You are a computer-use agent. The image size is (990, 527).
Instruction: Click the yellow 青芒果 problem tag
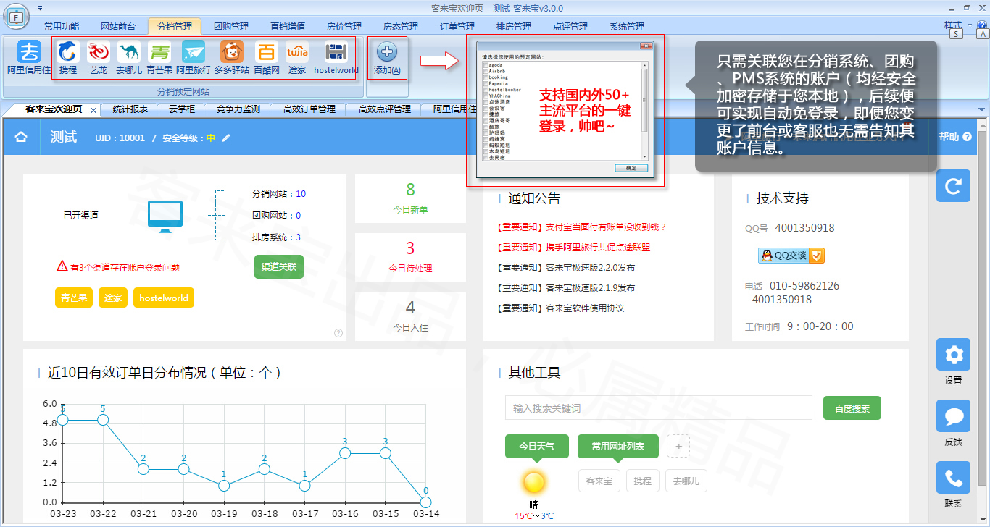(74, 298)
